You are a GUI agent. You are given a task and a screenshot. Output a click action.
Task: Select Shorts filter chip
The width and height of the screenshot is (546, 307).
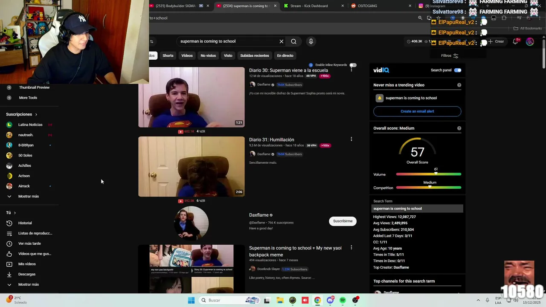168,55
